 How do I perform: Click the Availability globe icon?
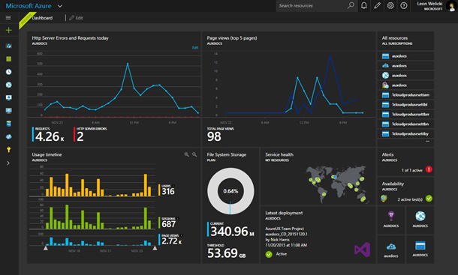[x=384, y=199]
